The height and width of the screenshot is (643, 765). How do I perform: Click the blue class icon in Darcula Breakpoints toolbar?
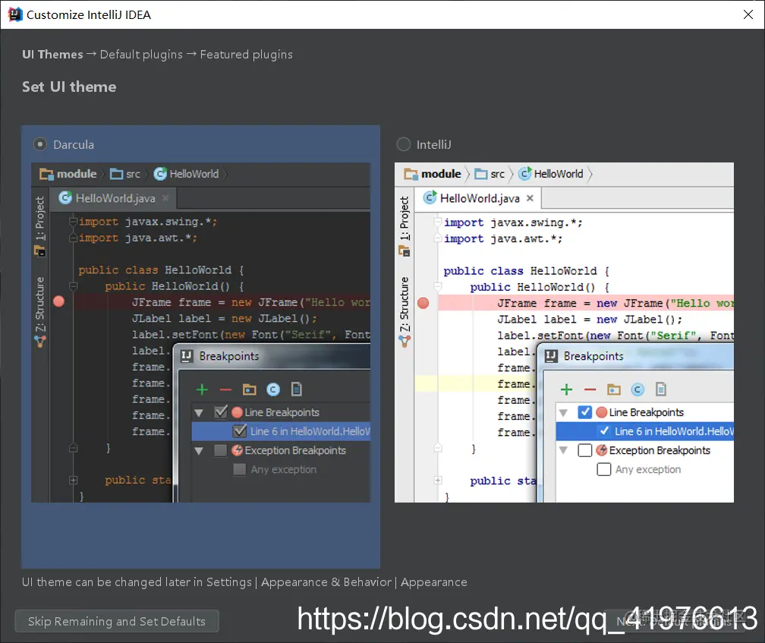click(273, 389)
